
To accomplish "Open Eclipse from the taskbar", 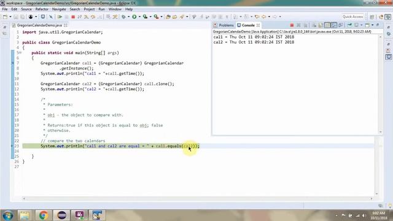I will (61, 215).
